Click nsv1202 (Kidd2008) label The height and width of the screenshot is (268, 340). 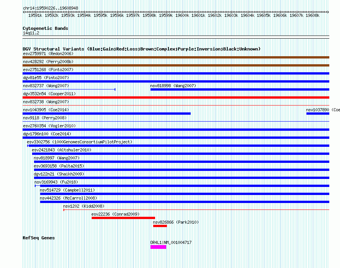point(84,206)
